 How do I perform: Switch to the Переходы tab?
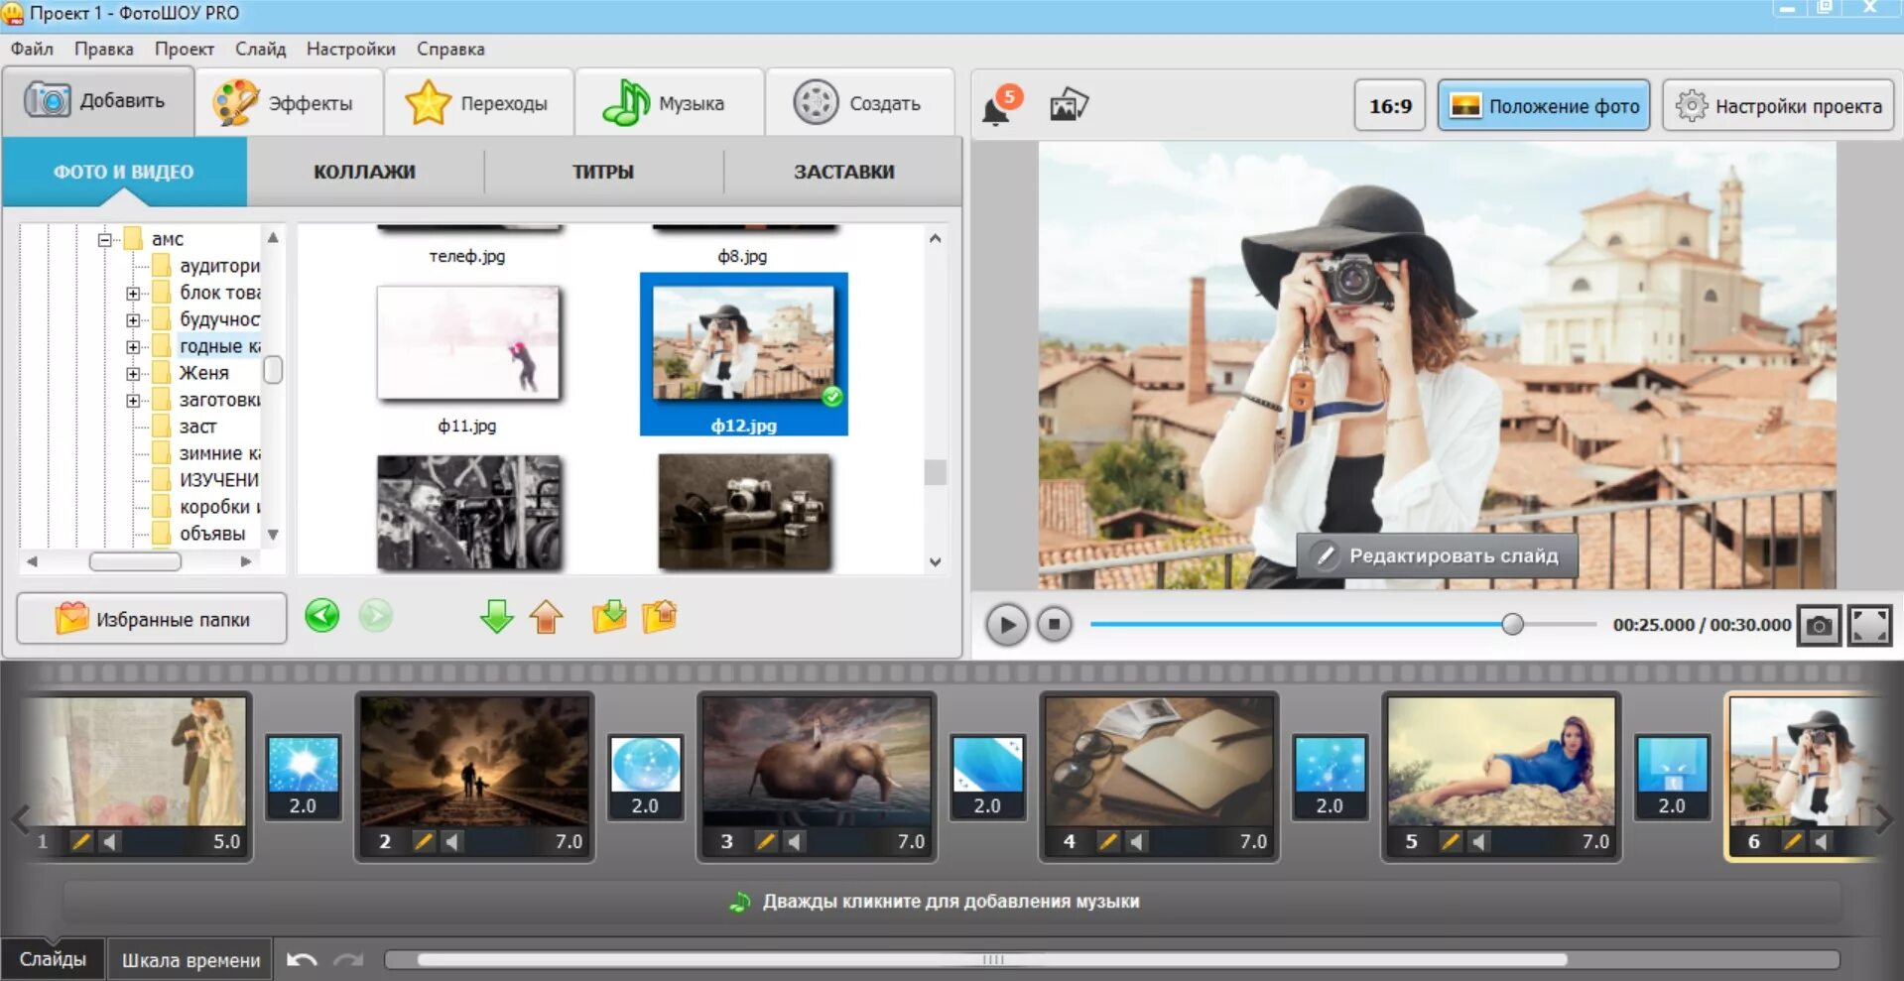click(479, 102)
